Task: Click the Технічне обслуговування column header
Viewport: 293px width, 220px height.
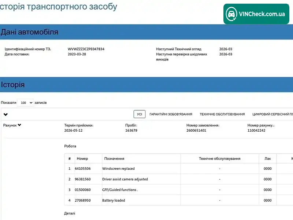Action: 219,159
